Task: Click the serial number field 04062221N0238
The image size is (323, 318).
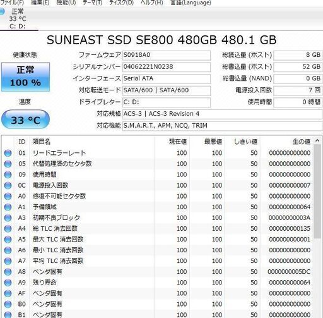Action: click(x=167, y=67)
